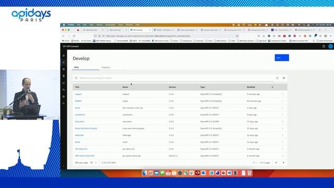Click the Type column header
The image size is (334, 188).
(202, 87)
